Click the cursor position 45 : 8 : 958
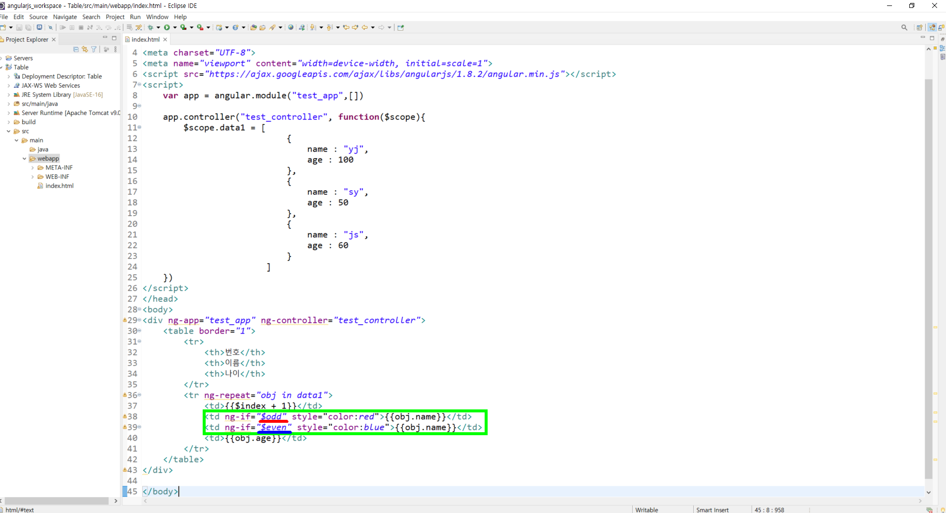946x513 pixels. click(x=769, y=510)
